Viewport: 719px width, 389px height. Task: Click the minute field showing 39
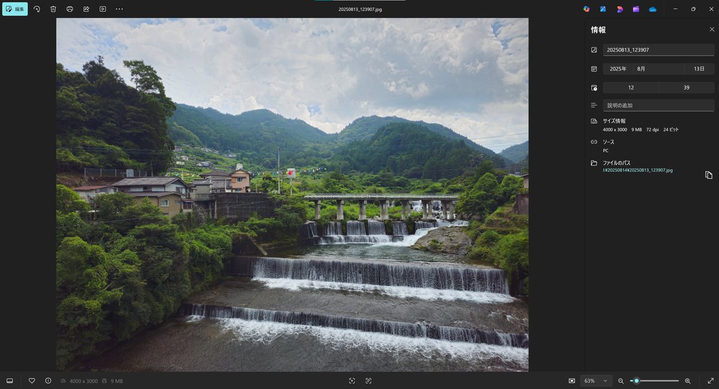[687, 87]
